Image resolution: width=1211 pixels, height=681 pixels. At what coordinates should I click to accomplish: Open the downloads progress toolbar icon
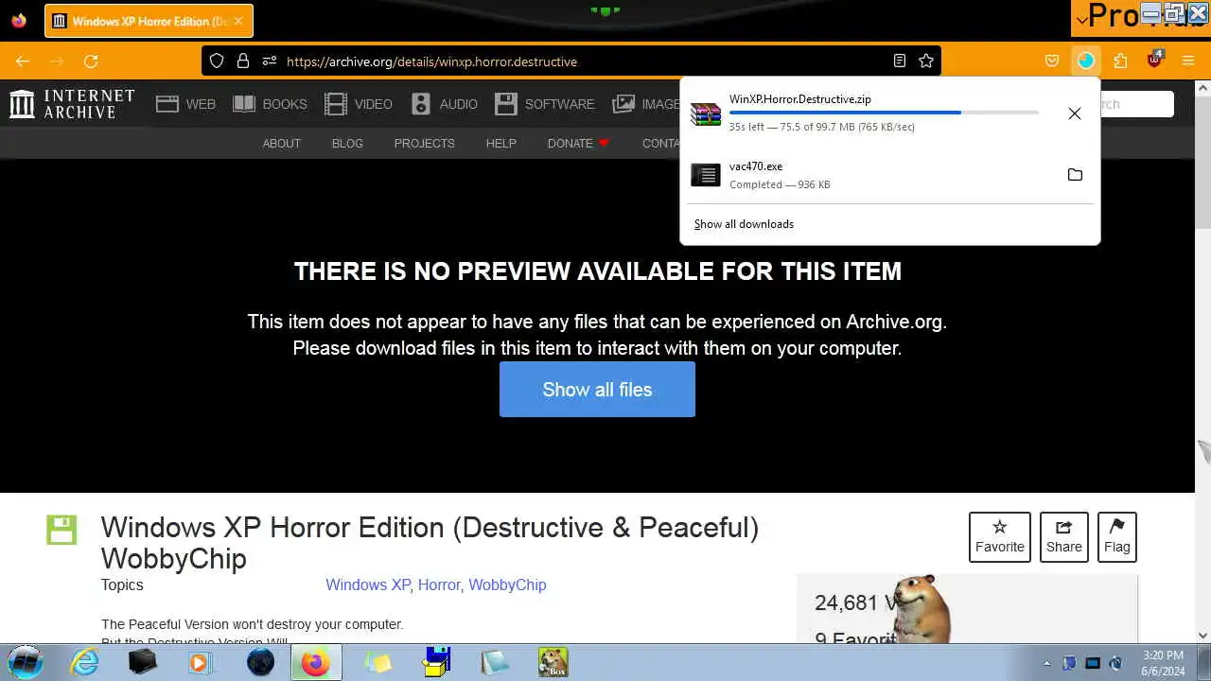pos(1086,61)
